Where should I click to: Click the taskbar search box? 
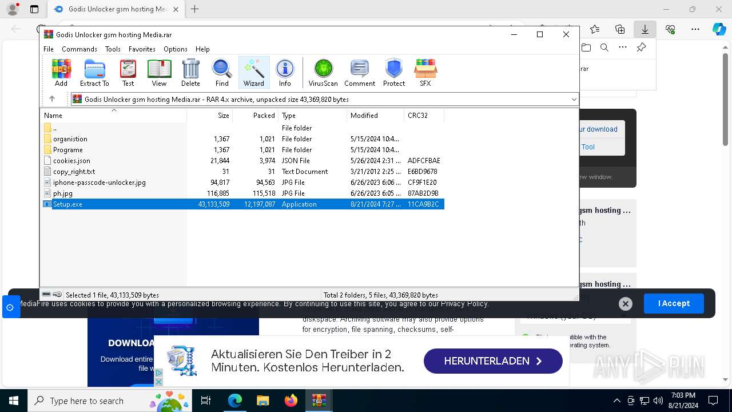tap(110, 401)
